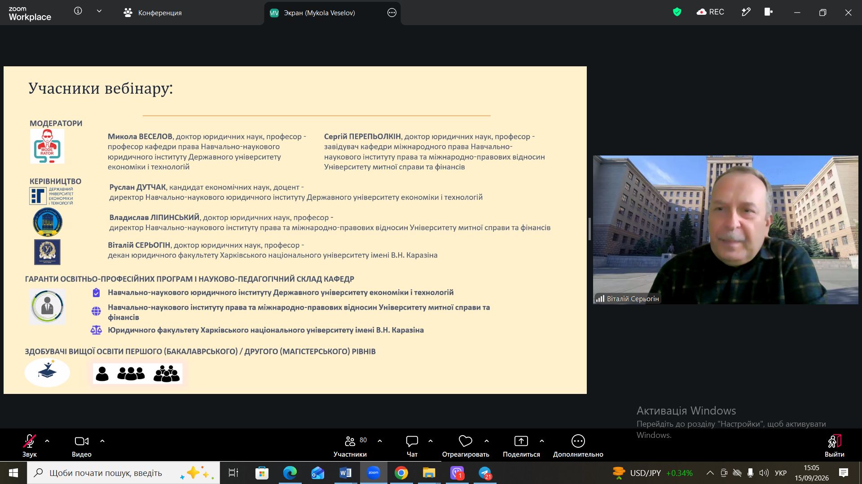Image resolution: width=862 pixels, height=484 pixels.
Task: Open the cloud REC recording indicator
Action: (710, 12)
